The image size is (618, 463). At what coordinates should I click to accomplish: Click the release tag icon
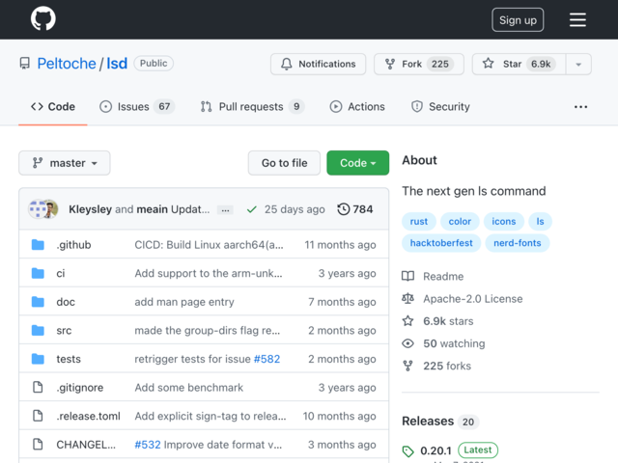pyautogui.click(x=407, y=451)
